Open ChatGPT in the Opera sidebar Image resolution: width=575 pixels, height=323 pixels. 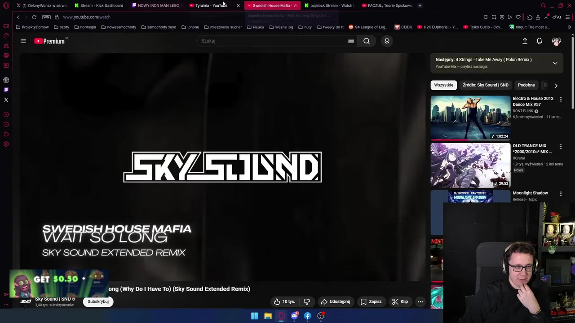[x=6, y=80]
